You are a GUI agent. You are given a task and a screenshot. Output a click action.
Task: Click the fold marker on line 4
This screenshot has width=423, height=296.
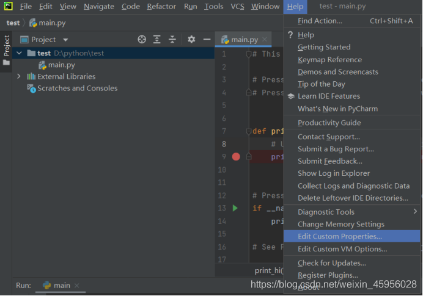(249, 93)
